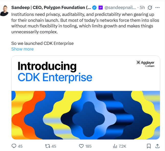Open the three-dot more options menu
The width and height of the screenshot is (165, 151).
coord(157,8)
